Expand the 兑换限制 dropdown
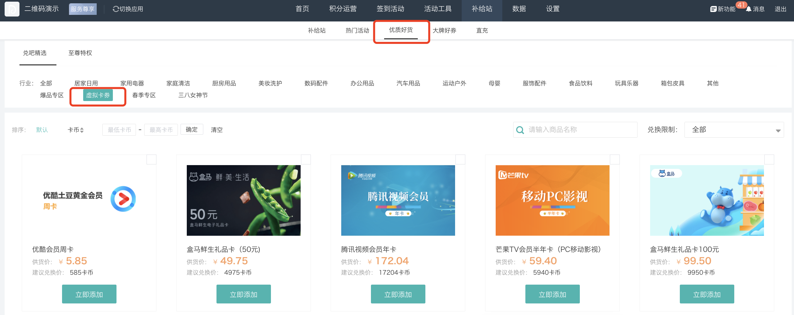The height and width of the screenshot is (315, 794). 734,130
